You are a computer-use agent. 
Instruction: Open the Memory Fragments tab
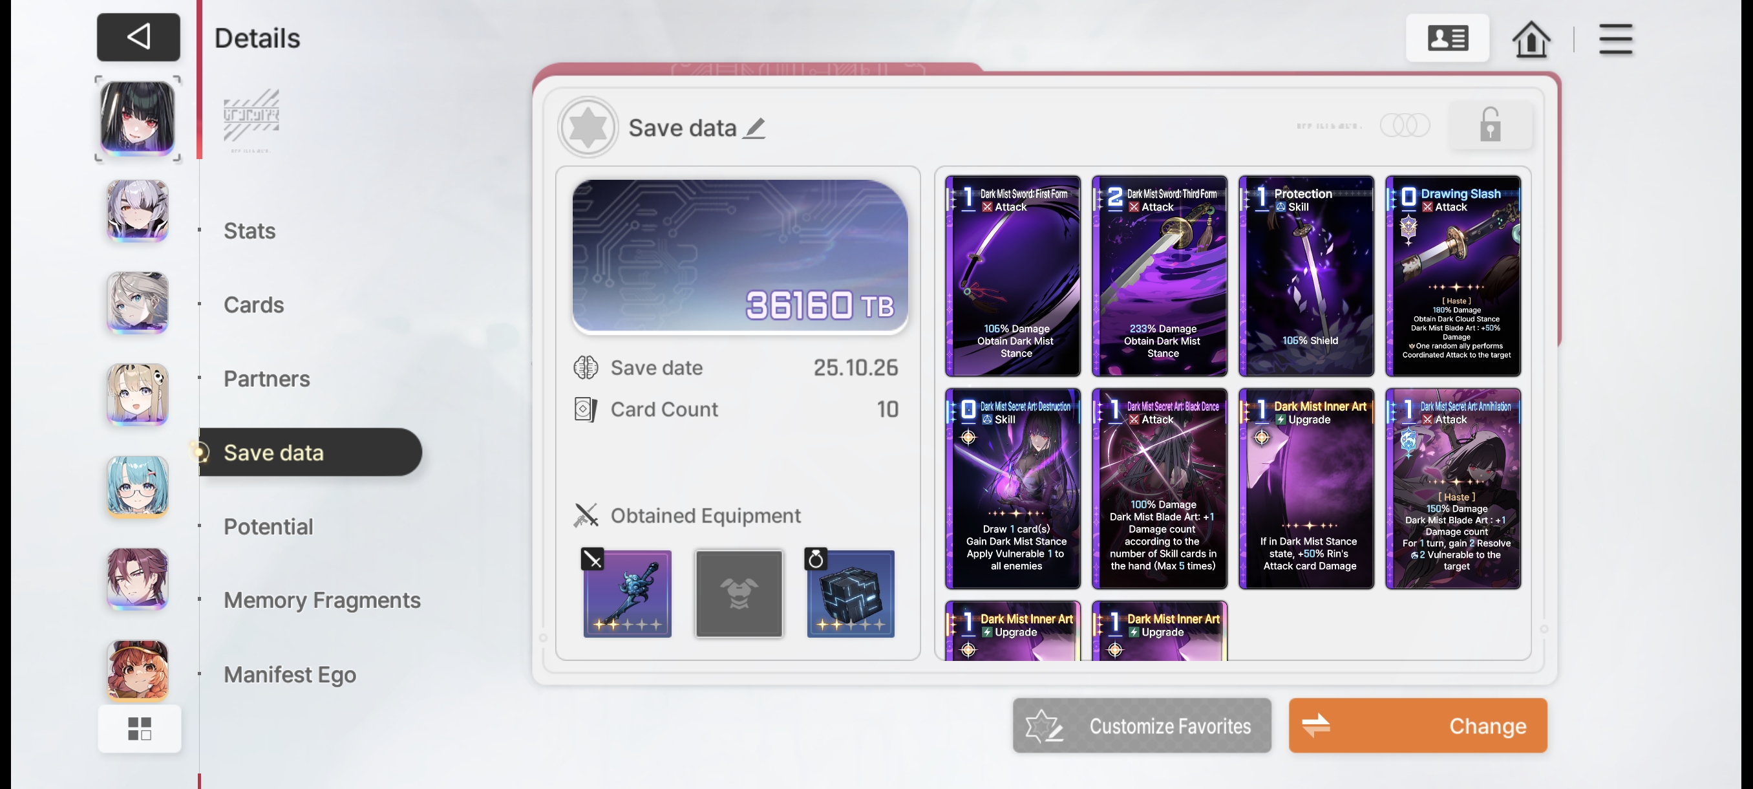coord(322,600)
